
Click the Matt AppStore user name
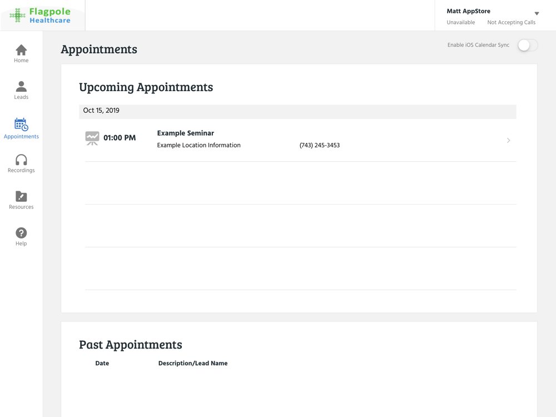click(x=468, y=11)
